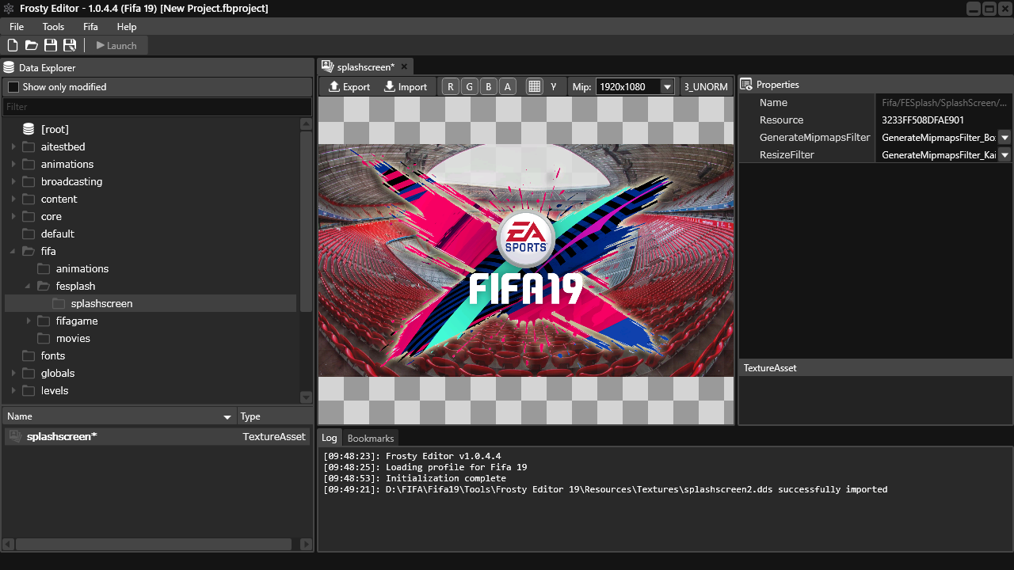
Task: Collapse the fesplash folder
Action: point(28,286)
